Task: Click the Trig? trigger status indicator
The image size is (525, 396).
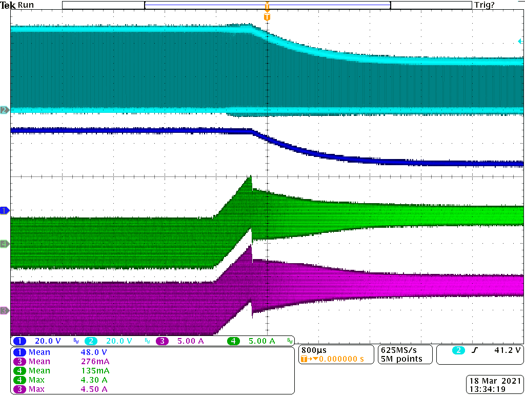Action: coord(485,5)
